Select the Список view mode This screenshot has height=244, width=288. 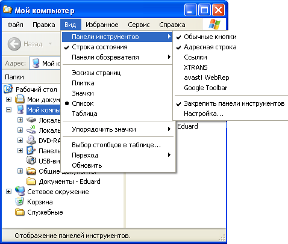click(117, 103)
